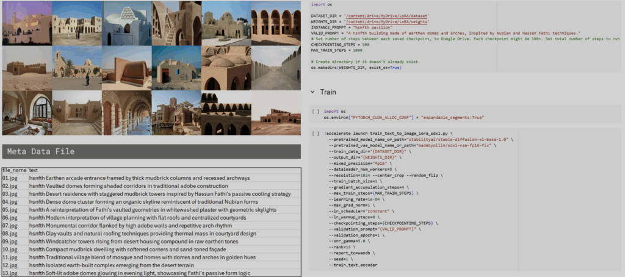625x277 pixels.
Task: Click the --dataloader_num_workers=8 line
Action: pos(363,170)
